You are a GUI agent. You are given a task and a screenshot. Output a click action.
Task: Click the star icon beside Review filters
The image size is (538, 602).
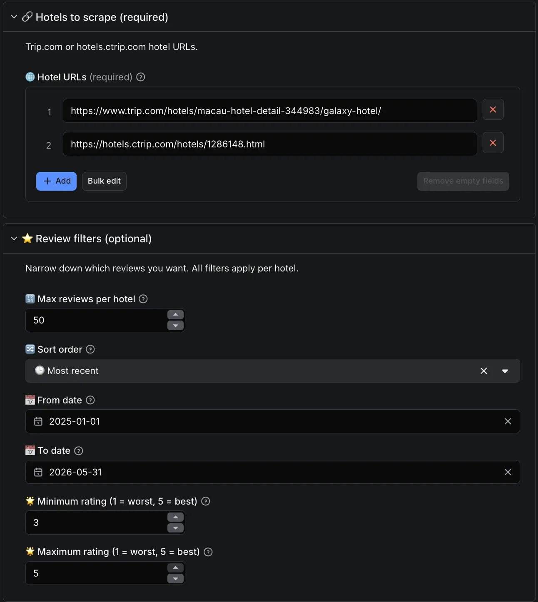point(27,238)
